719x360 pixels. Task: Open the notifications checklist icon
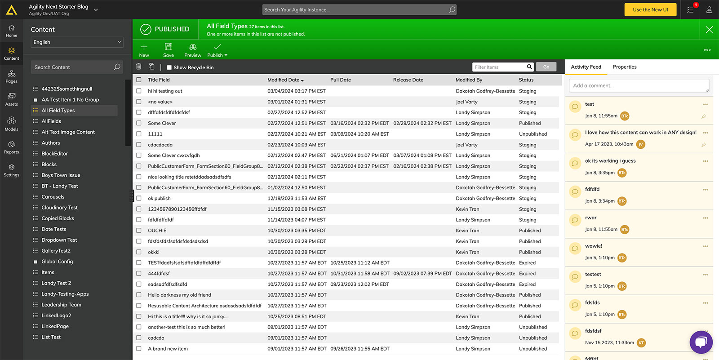[691, 9]
